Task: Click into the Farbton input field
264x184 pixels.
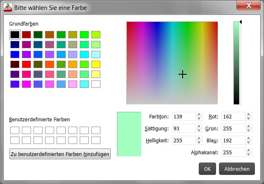Action: 184,117
